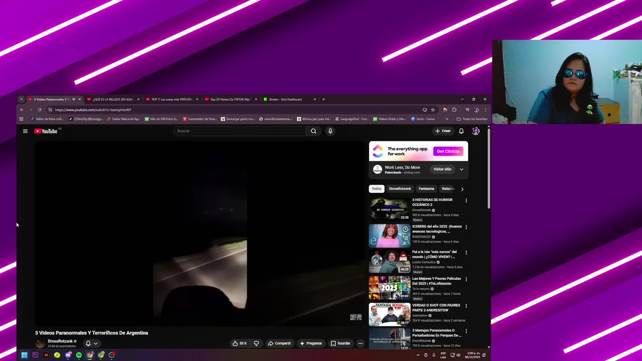Click the DrossRotzank channel avatar
Screen dimensions: 642x361
40,344
